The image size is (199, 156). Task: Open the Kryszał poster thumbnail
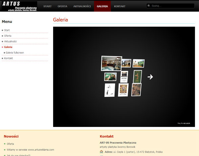(124, 77)
